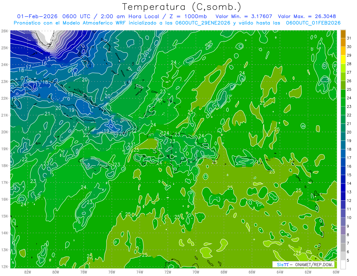This screenshot has height=276, width=357.
Task: Click the 64W longitude axis label
Action: tap(280, 272)
